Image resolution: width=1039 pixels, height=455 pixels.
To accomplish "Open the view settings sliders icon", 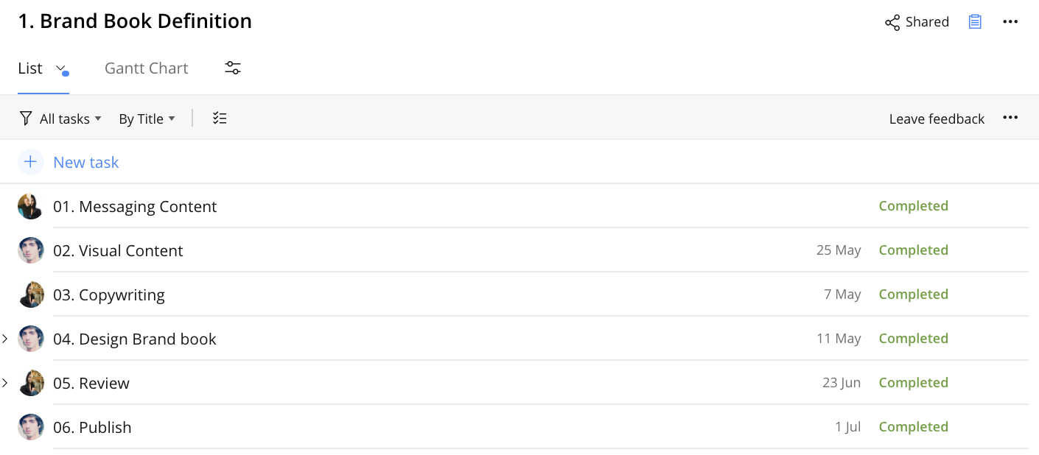I will coord(233,68).
